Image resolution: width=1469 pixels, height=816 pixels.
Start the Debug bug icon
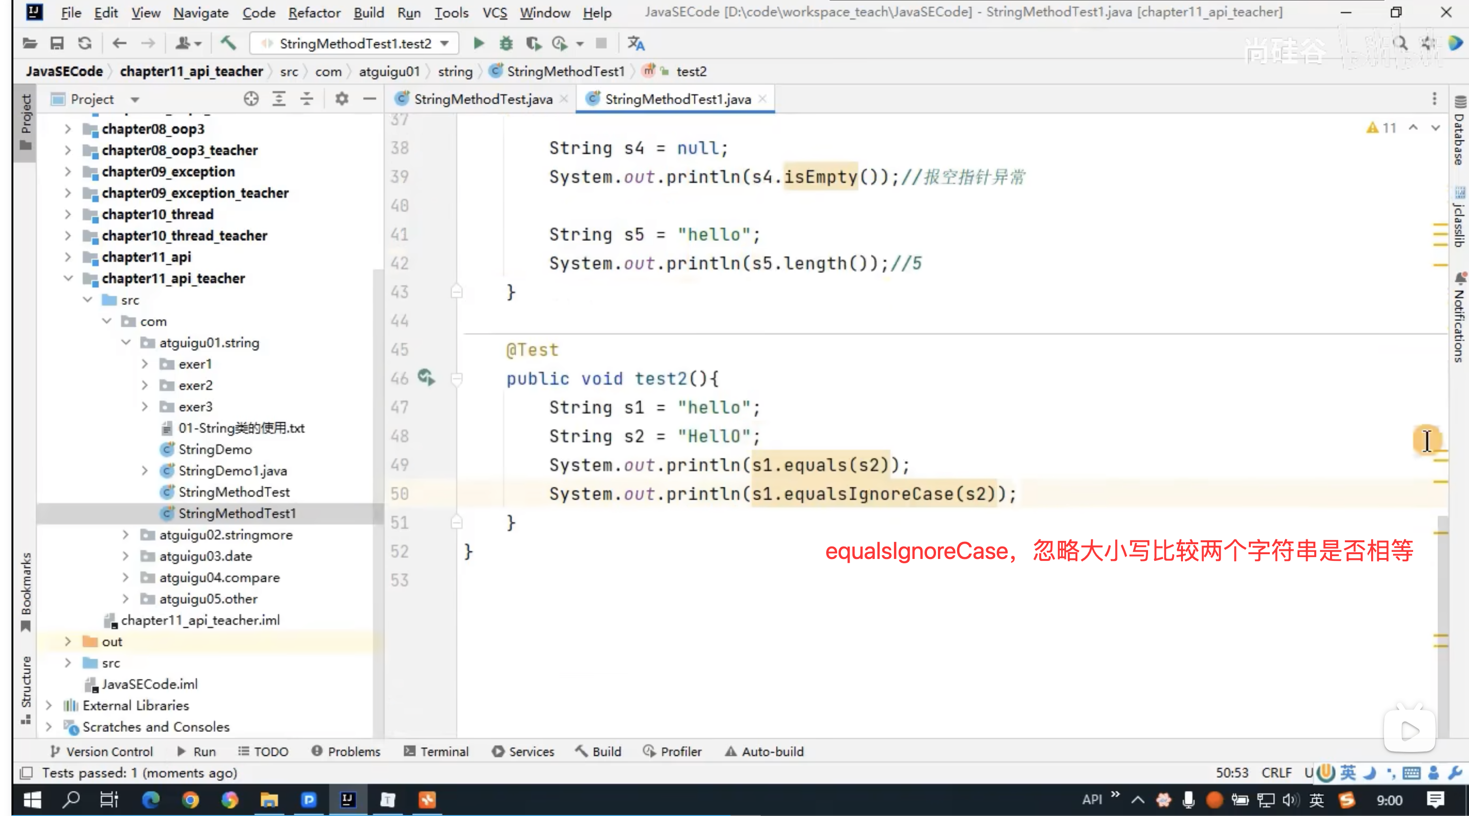point(506,43)
